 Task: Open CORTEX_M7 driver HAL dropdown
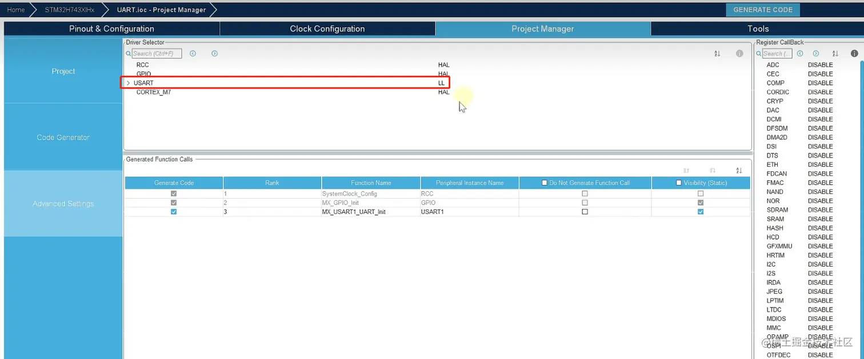(x=443, y=92)
